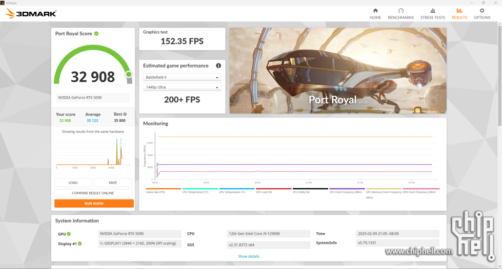502x269 pixels.
Task: Open the Home section icon
Action: click(x=375, y=11)
